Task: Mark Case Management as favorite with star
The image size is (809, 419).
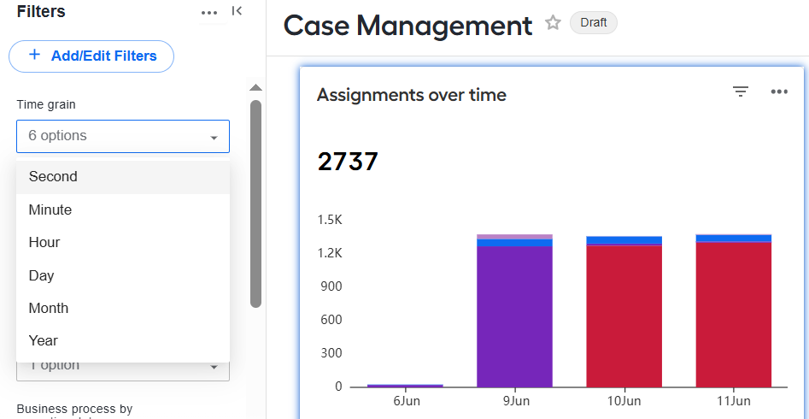Action: tap(553, 23)
